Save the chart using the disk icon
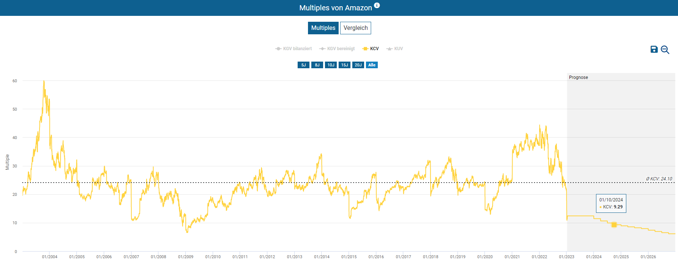This screenshot has height=263, width=678. tap(654, 49)
